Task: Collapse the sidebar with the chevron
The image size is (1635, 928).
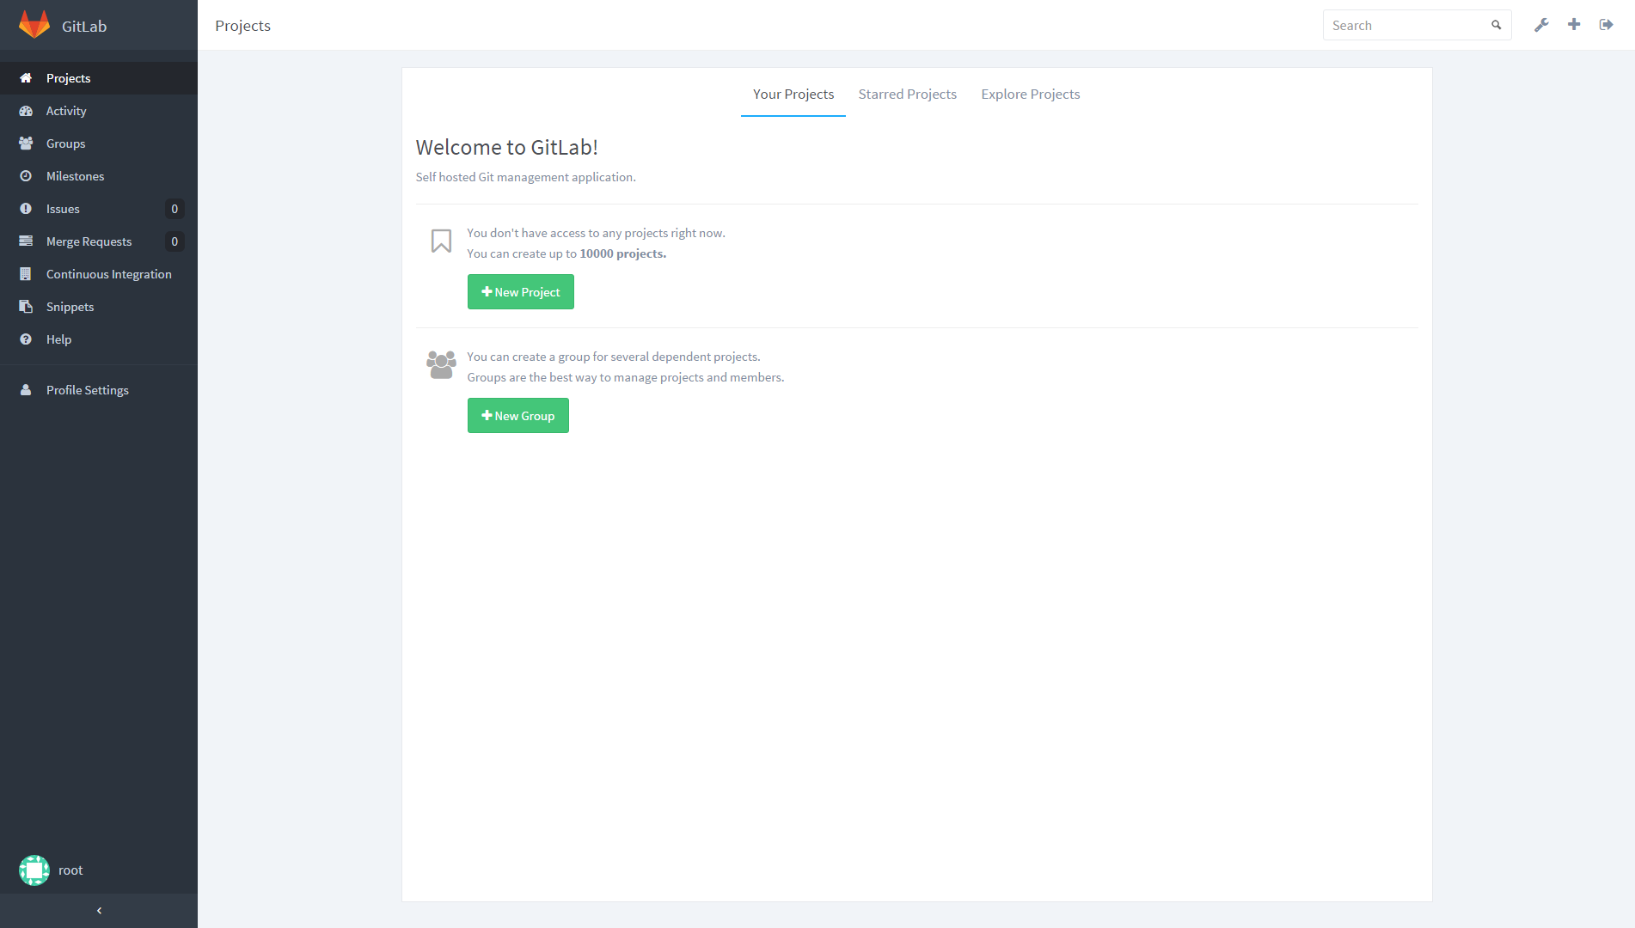Action: click(x=99, y=911)
